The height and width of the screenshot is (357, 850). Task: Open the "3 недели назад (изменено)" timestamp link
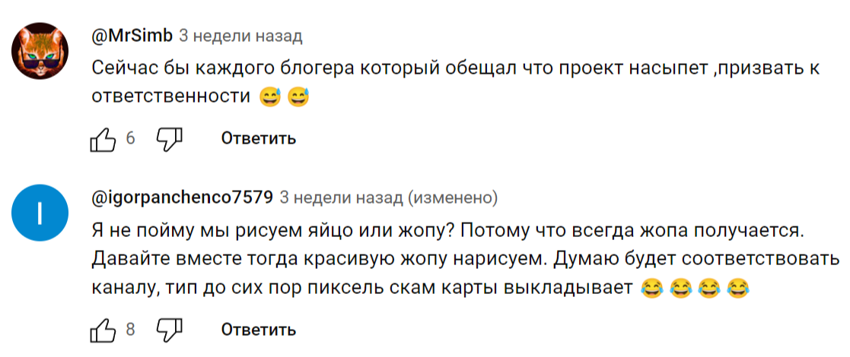(x=389, y=198)
